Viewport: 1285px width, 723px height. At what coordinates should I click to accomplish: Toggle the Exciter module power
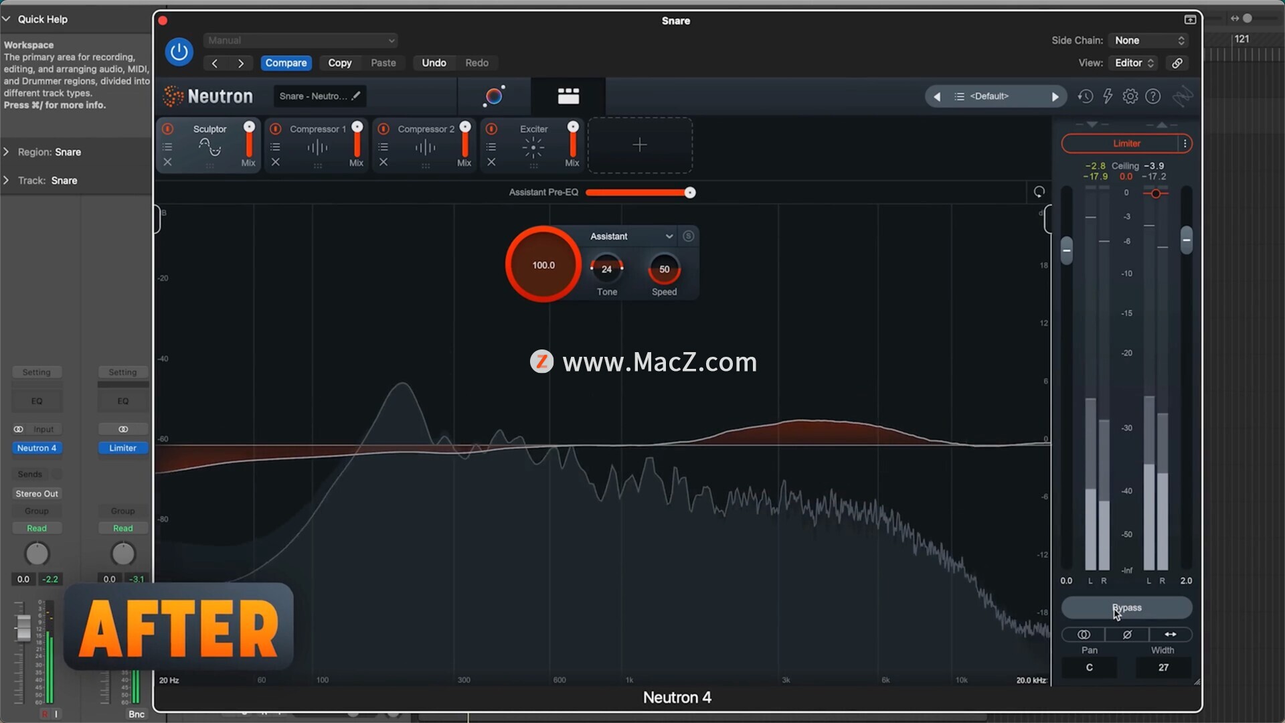click(x=491, y=129)
